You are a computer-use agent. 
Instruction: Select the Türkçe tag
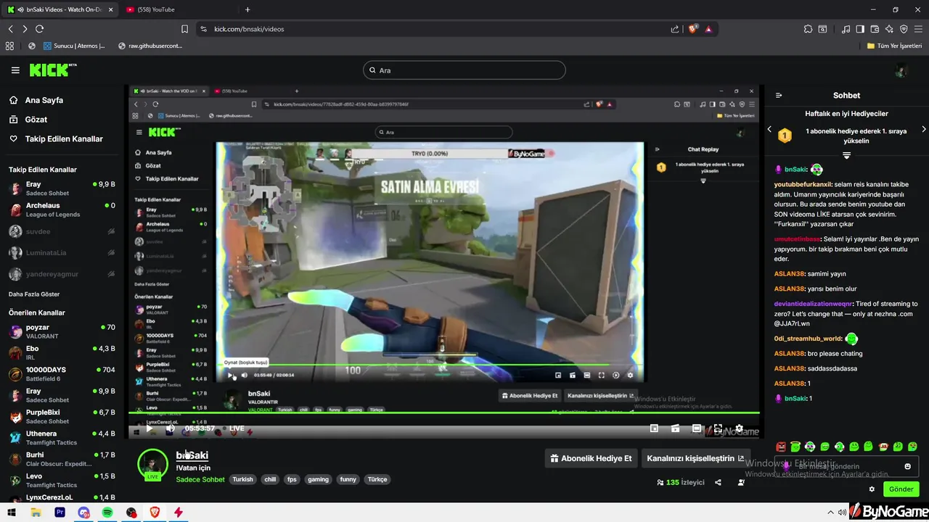377,479
